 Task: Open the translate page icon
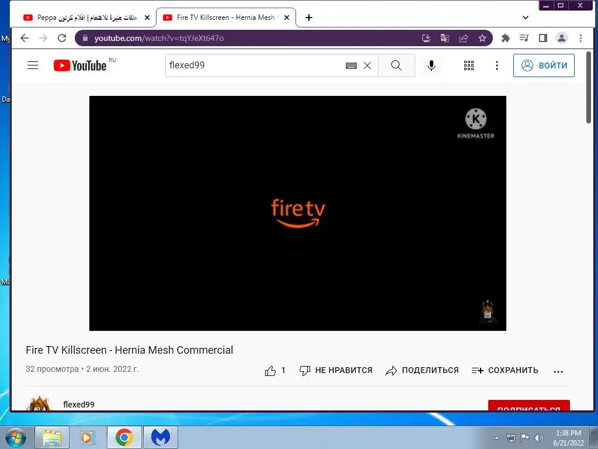pyautogui.click(x=444, y=38)
